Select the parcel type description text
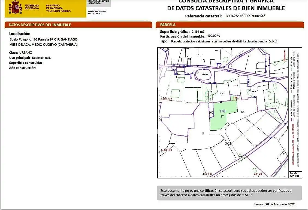 pos(224,41)
